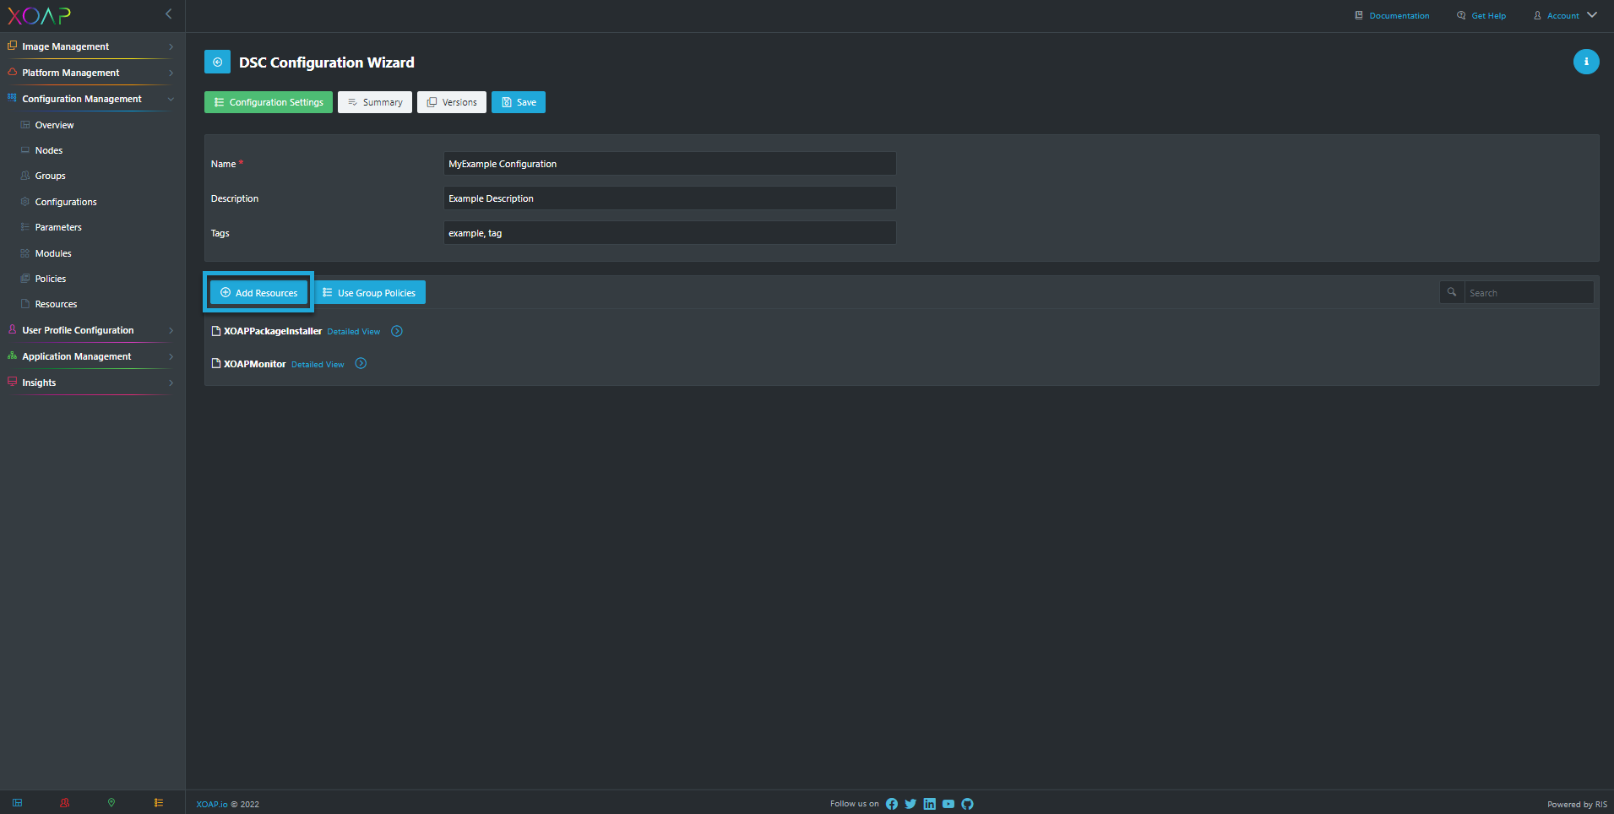Click the Image Management sidebar icon
Screen dimensions: 1614x814
12,46
